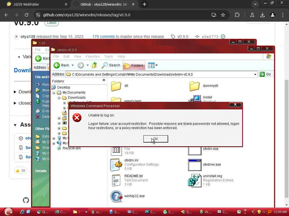Screen dimensions: 289x216
Task: Click the Forward arrow in the Explorer toolbar
Action: pyautogui.click(x=80, y=65)
